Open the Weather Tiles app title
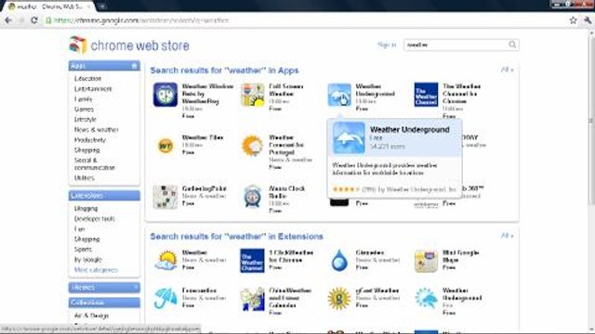This screenshot has height=334, width=595. [x=203, y=137]
